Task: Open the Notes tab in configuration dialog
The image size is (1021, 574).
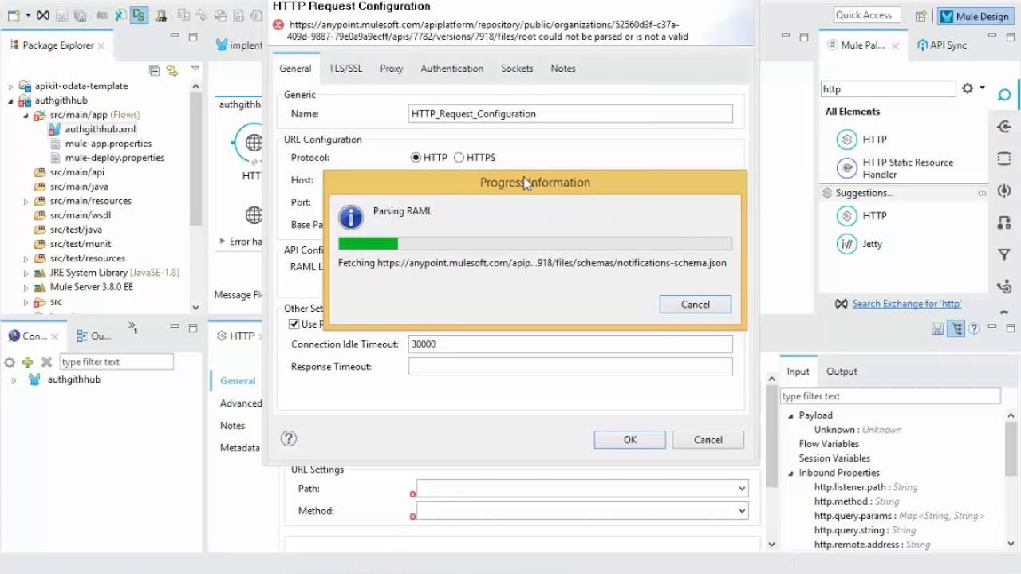Action: pos(562,69)
